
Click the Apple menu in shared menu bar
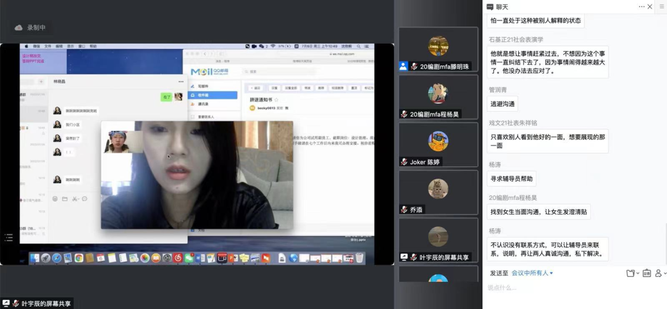27,46
